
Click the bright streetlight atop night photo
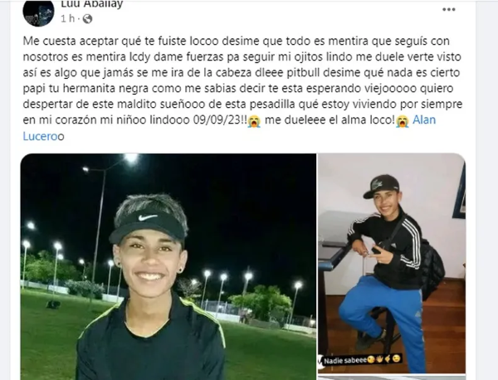tap(131, 158)
